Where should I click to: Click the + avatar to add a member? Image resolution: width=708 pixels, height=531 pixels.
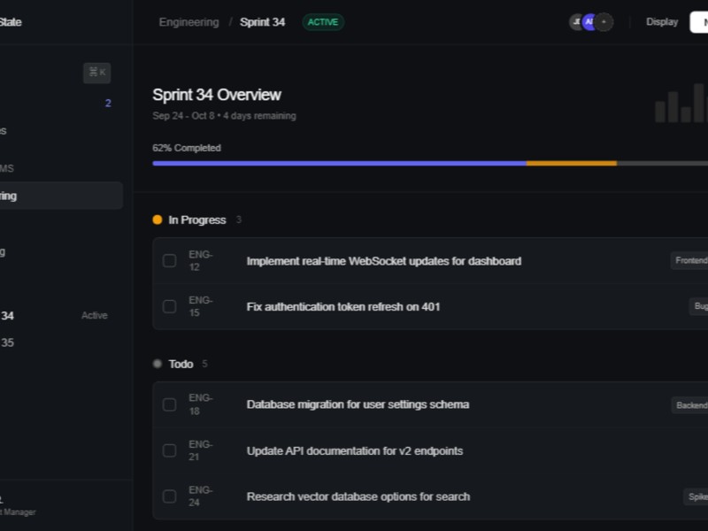coord(604,22)
